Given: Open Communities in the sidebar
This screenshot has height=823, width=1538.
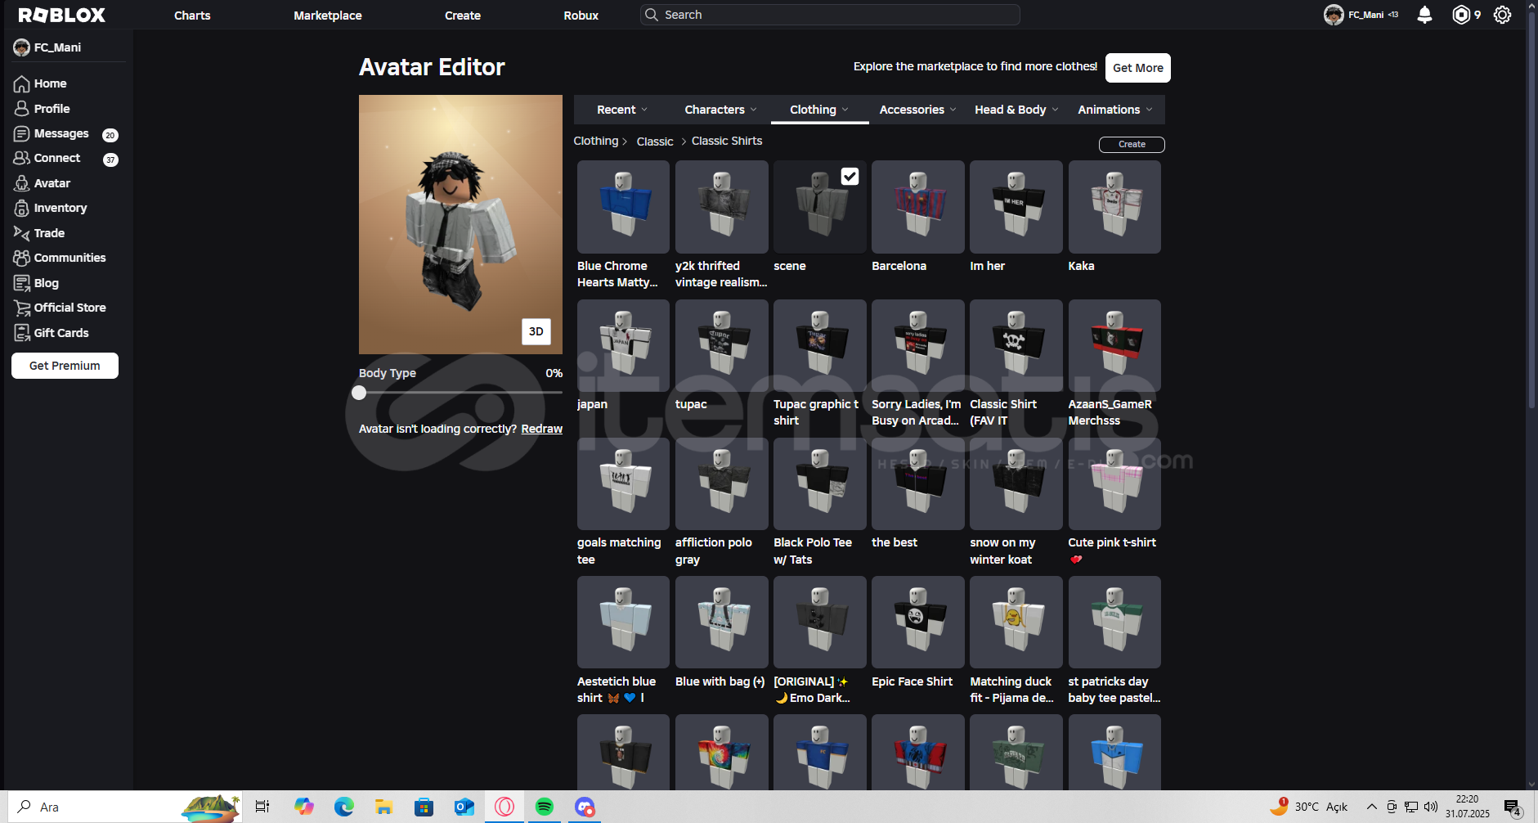Looking at the screenshot, I should 60,258.
